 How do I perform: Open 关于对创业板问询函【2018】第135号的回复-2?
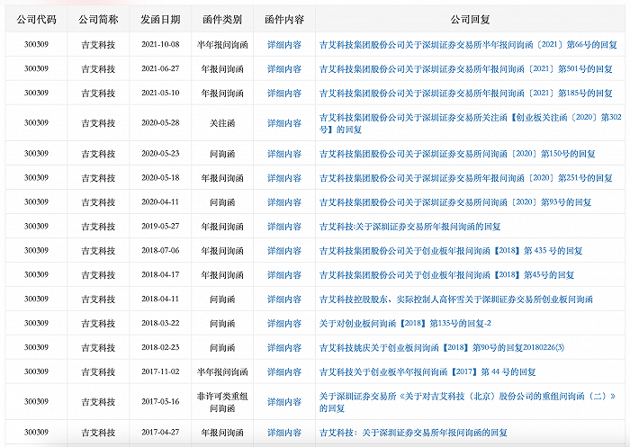(x=405, y=323)
